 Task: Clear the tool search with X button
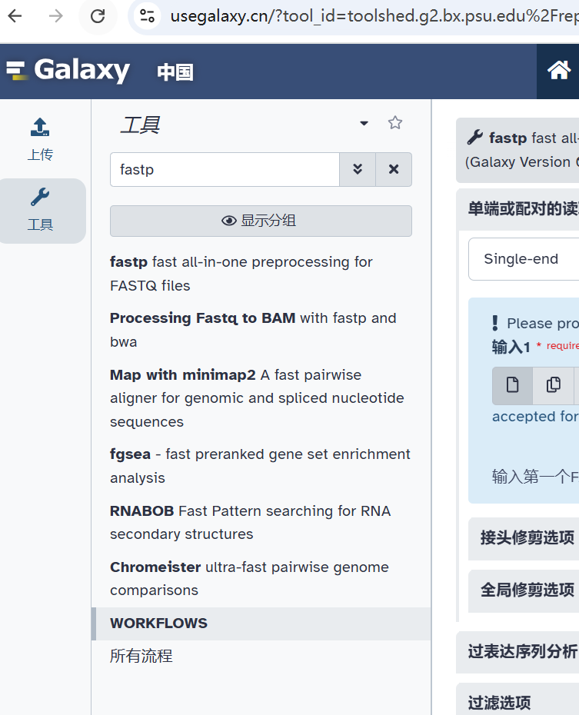pyautogui.click(x=394, y=170)
